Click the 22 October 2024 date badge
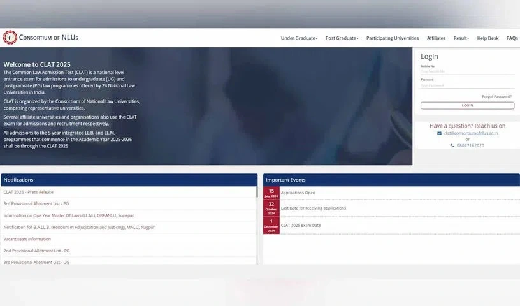The width and height of the screenshot is (520, 306). tap(271, 208)
